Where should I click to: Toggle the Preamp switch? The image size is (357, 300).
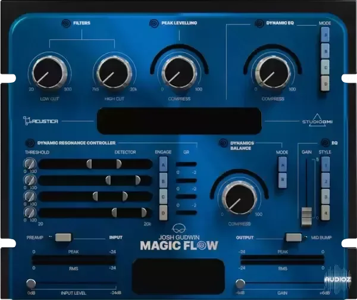pyautogui.click(x=63, y=237)
